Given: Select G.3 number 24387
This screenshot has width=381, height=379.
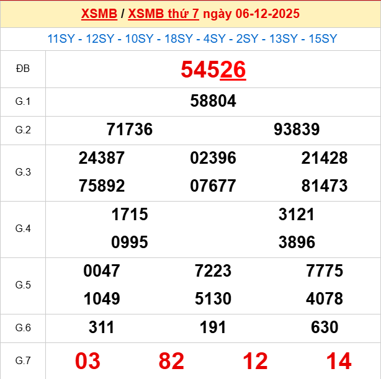Looking at the screenshot, I should [x=102, y=158].
